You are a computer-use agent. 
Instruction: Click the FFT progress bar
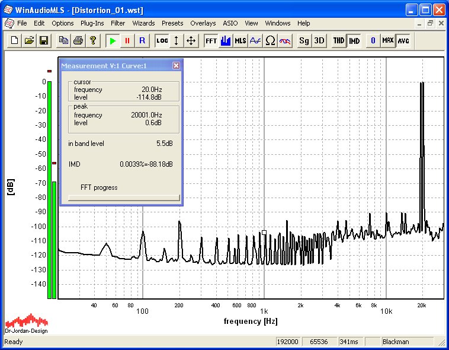click(x=124, y=198)
